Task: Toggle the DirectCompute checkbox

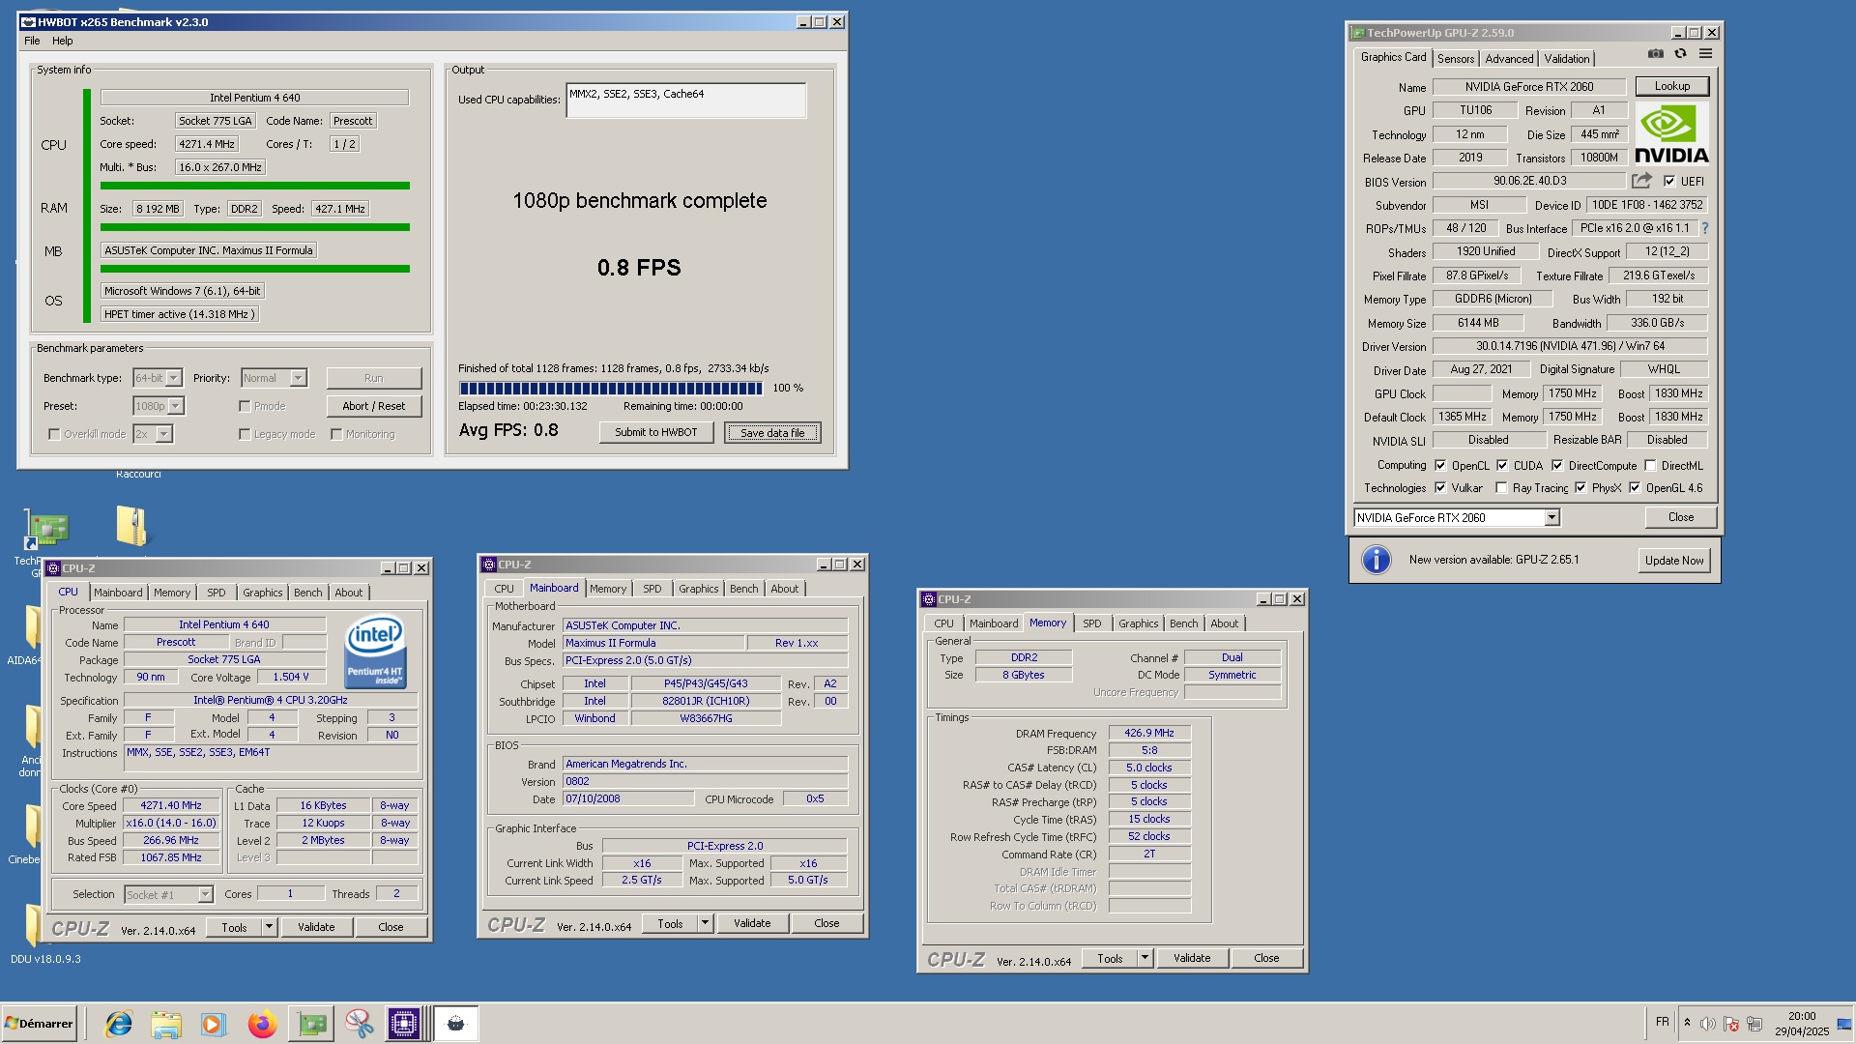Action: pos(1557,465)
